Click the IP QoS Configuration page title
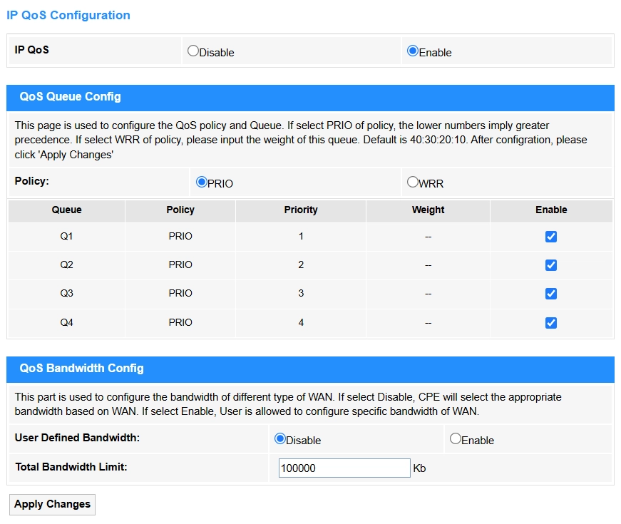Viewport: 621px width, 524px height. point(68,15)
